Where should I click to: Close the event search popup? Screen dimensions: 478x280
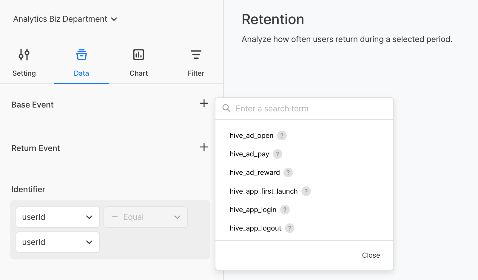tap(371, 255)
